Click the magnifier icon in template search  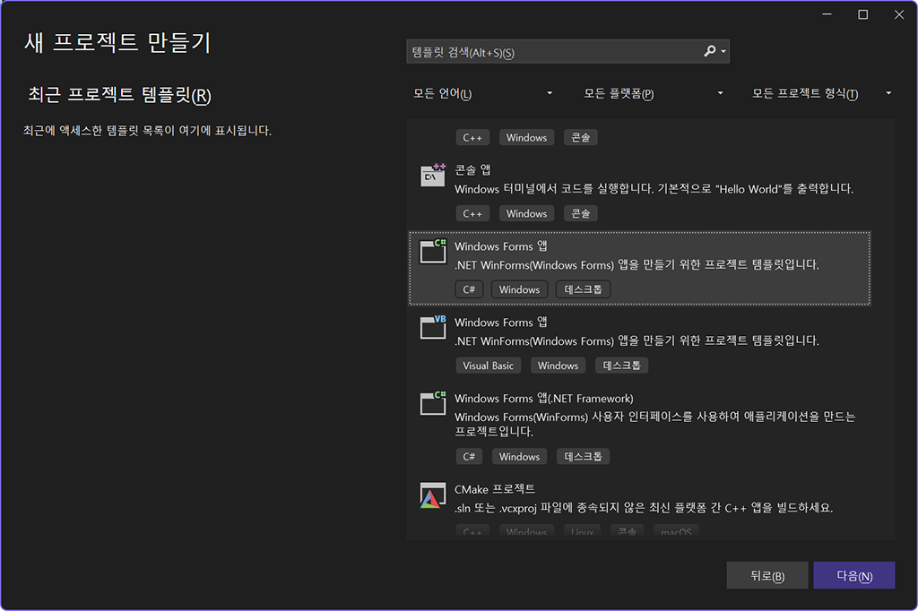(x=710, y=52)
